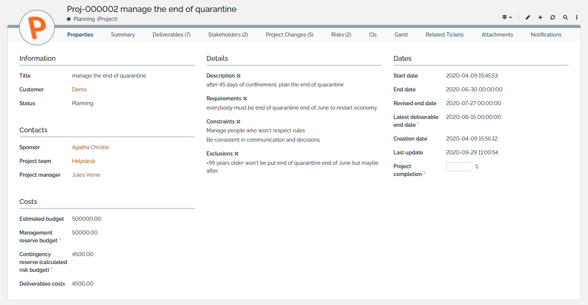Open the Risks (2) tab
Viewport: 588px width, 305px height.
[341, 35]
